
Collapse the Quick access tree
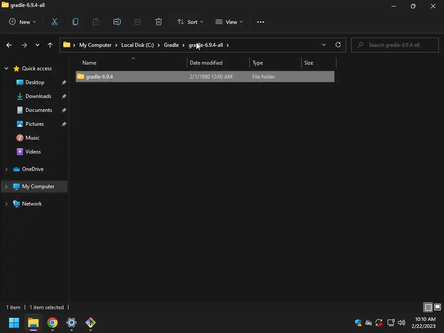pyautogui.click(x=6, y=68)
